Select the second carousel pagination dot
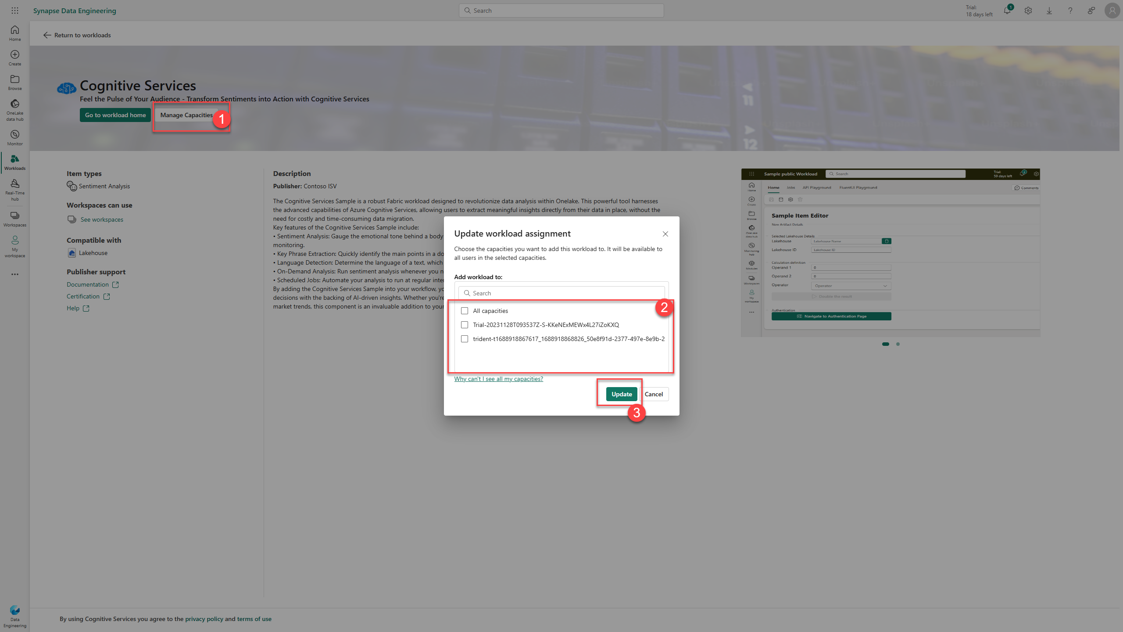The width and height of the screenshot is (1123, 632). tap(898, 344)
